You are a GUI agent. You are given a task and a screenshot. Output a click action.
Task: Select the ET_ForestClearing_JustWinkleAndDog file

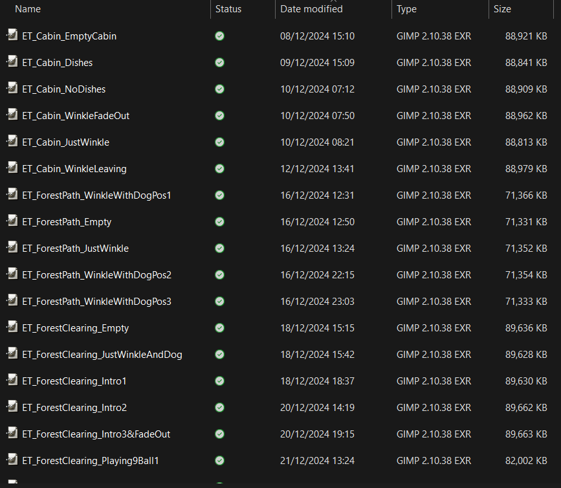(x=102, y=355)
